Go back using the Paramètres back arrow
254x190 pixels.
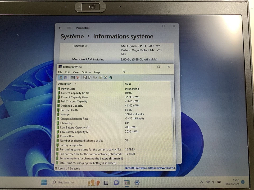point(60,28)
